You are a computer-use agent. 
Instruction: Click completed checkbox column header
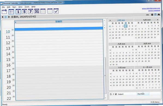[116, 94]
